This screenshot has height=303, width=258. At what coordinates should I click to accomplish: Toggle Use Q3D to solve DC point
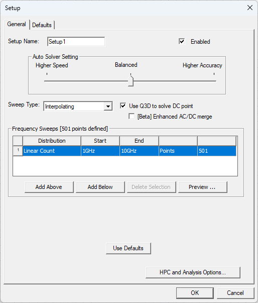pyautogui.click(x=123, y=106)
